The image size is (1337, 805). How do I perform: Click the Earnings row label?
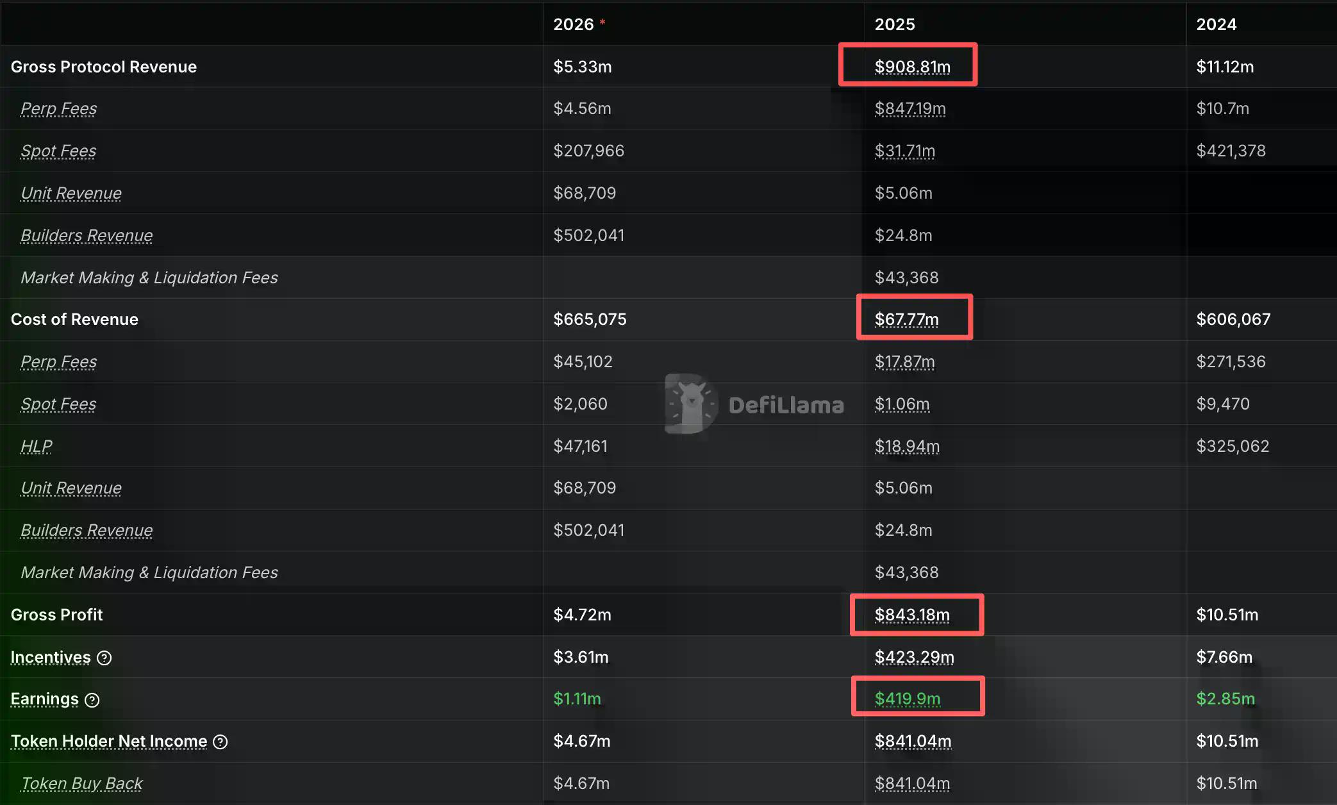44,699
